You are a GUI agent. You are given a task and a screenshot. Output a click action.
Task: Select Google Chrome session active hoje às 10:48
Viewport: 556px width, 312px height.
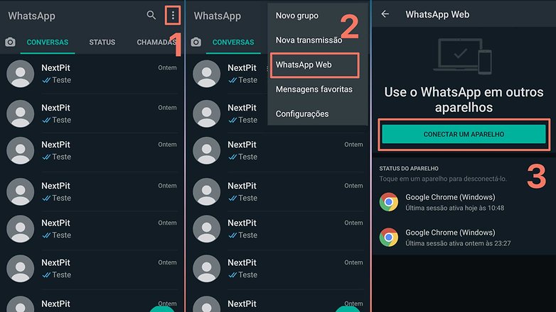[464, 202]
